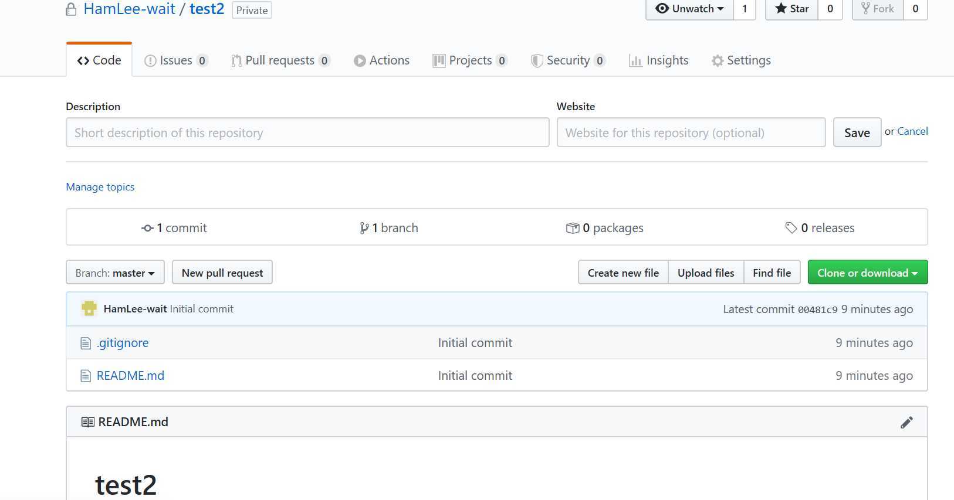Click the Fork button
This screenshot has height=500, width=954.
click(878, 9)
